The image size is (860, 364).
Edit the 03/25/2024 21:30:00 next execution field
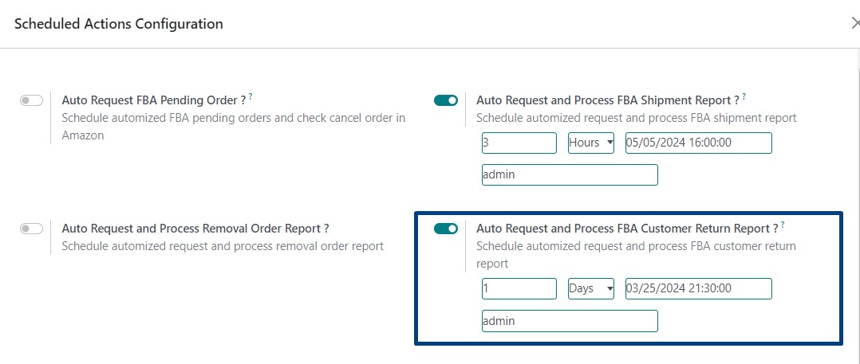[698, 288]
